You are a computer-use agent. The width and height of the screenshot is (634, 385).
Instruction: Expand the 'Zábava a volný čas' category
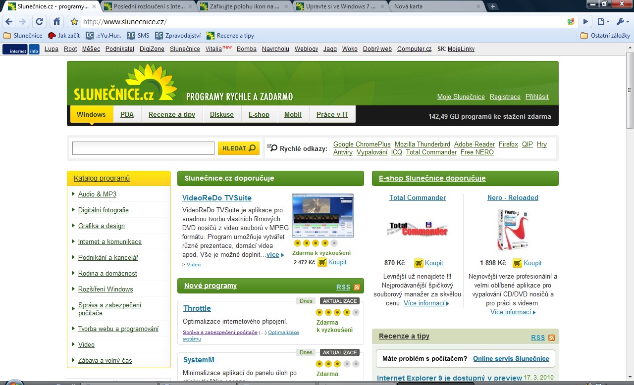coord(105,360)
